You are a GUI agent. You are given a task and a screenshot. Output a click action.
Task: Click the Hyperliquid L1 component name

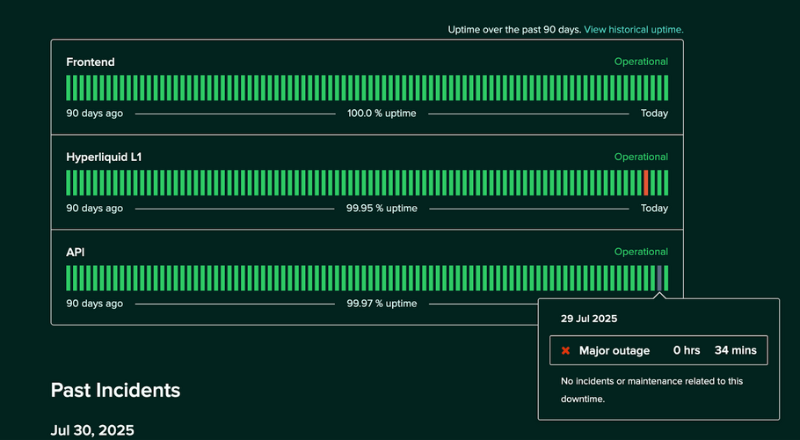pyautogui.click(x=104, y=158)
